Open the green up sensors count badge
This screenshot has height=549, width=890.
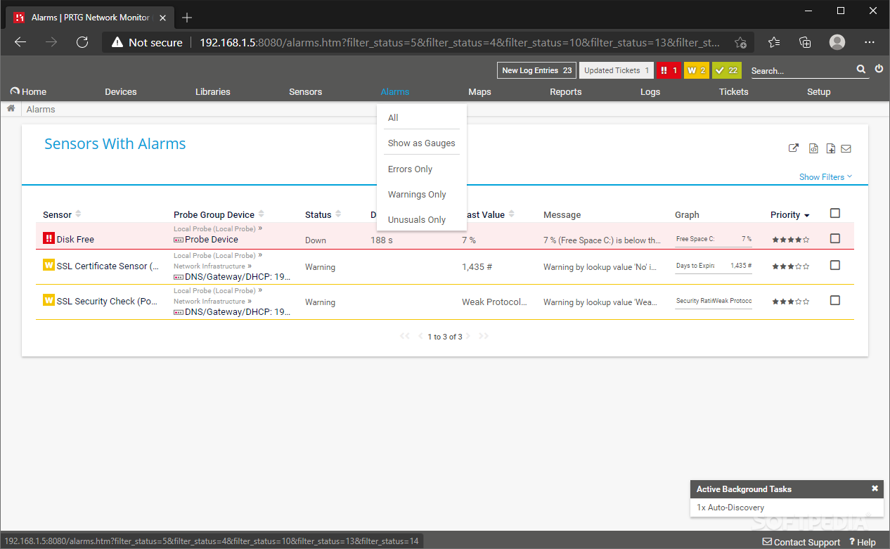pyautogui.click(x=726, y=70)
